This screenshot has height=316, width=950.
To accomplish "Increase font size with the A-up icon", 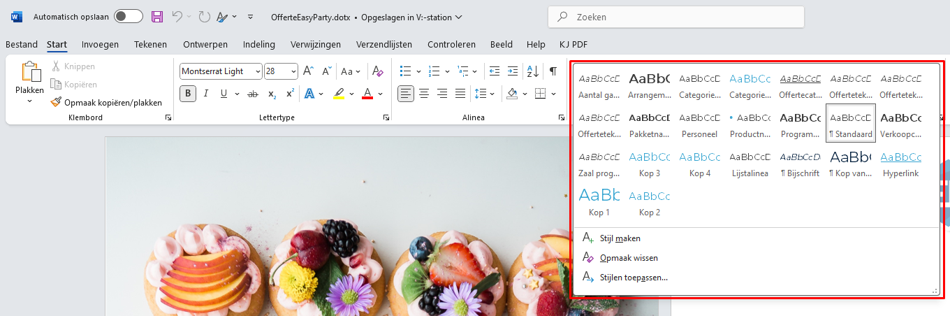I will [x=308, y=71].
